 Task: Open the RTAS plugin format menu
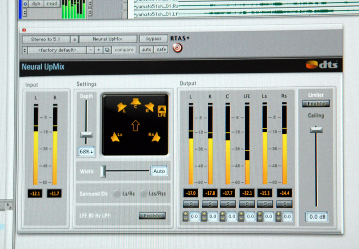(179, 38)
